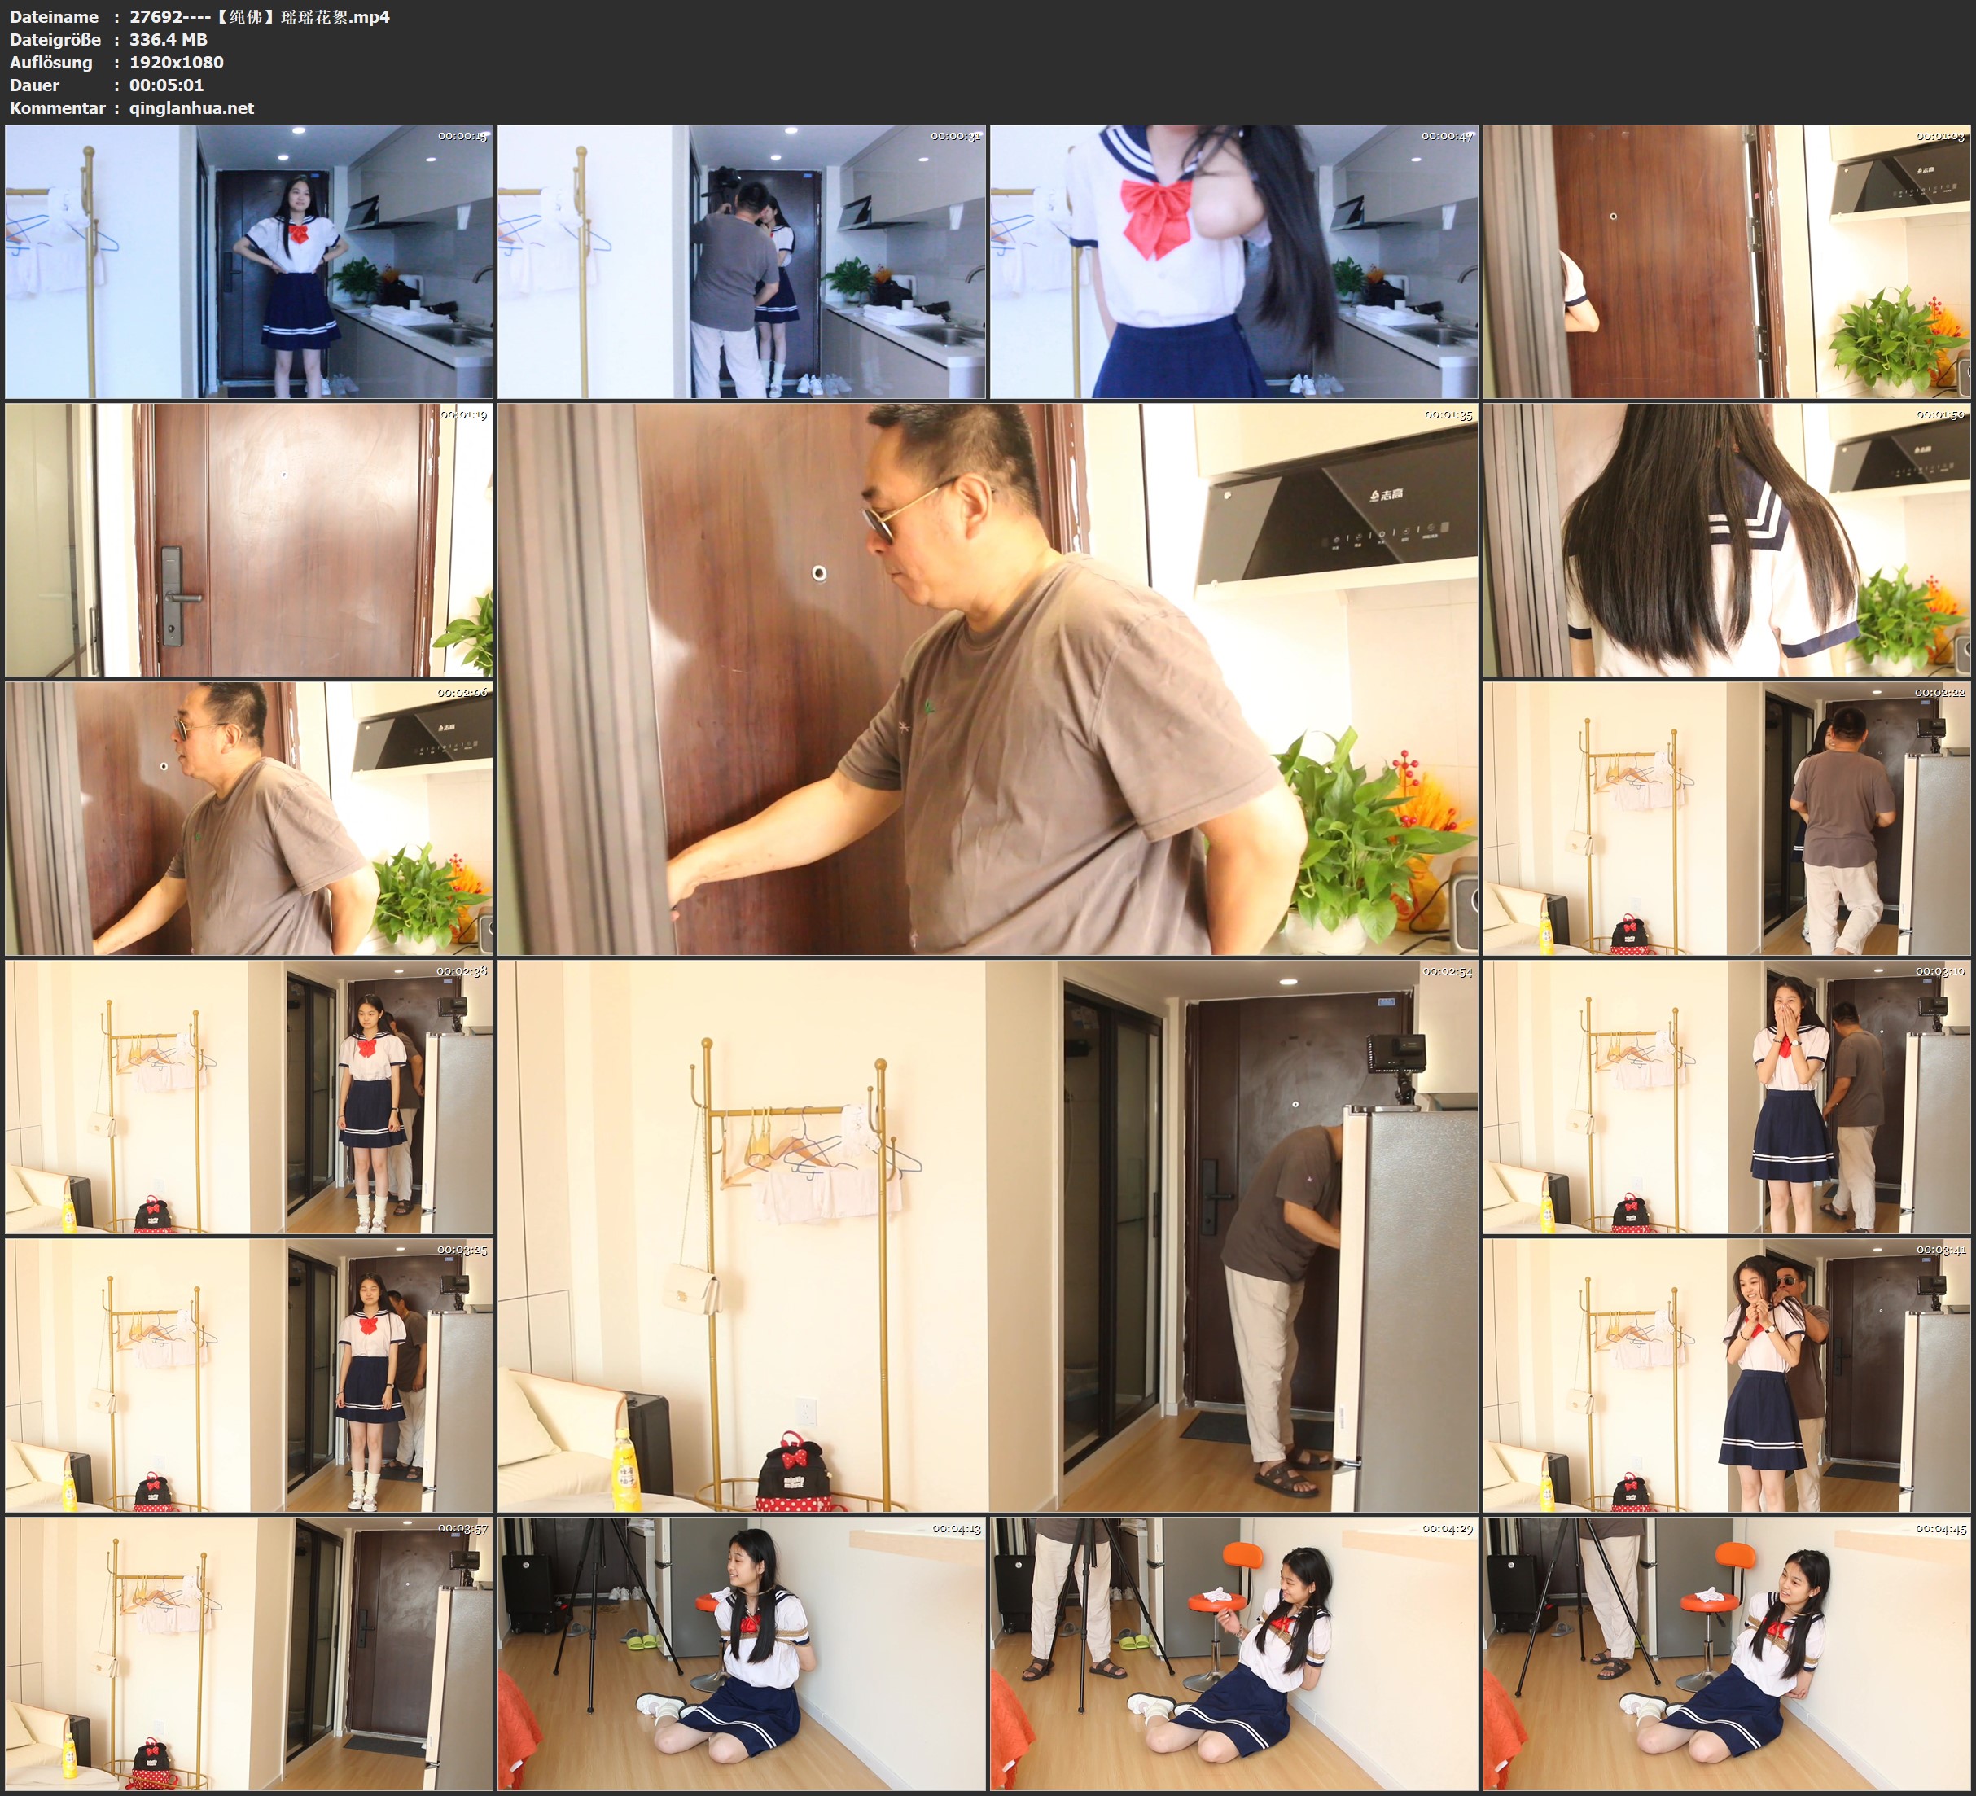Select the frame at 00:02:06
The width and height of the screenshot is (1976, 1796).
coord(249,818)
